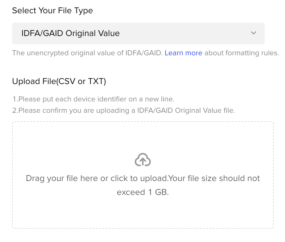
Task: Click empty area above cloud icon in drop zone
Action: click(143, 137)
